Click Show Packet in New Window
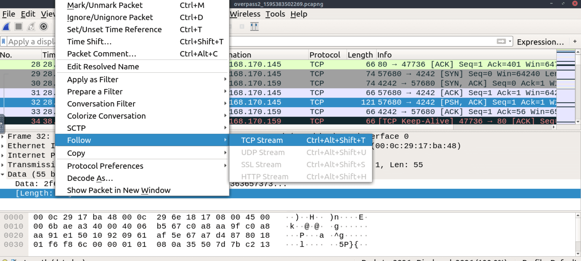Viewport: 581px width, 261px height. pyautogui.click(x=119, y=190)
